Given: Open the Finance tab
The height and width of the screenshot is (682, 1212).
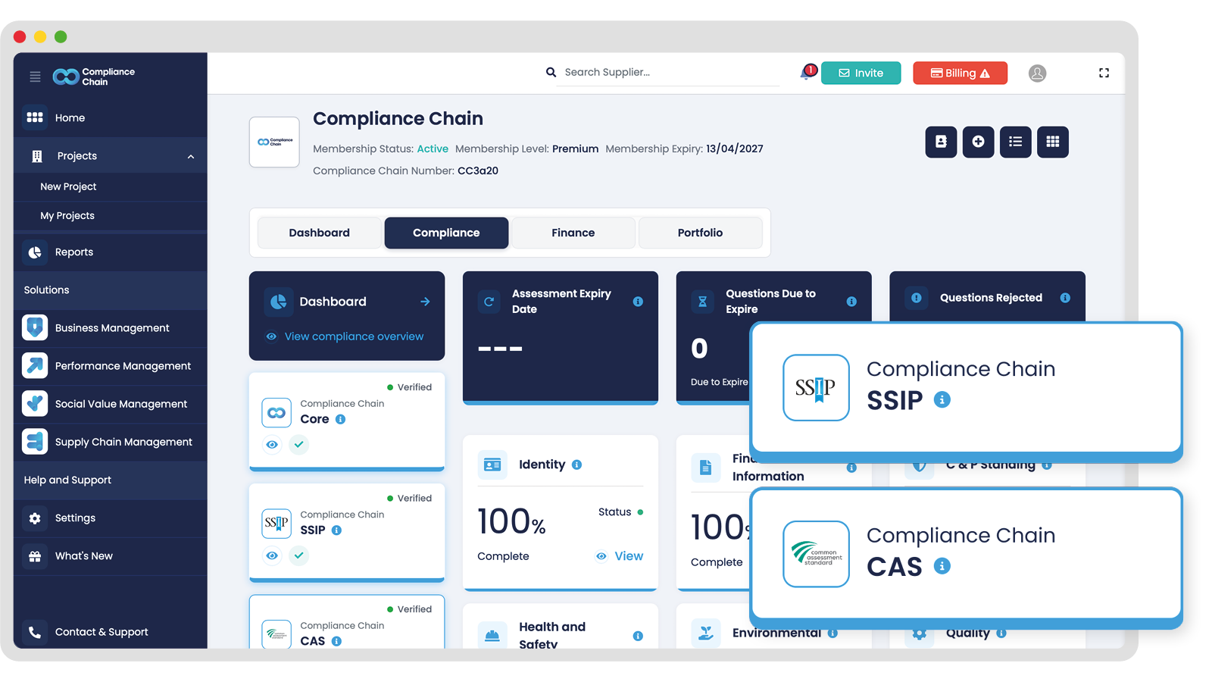Looking at the screenshot, I should tap(573, 233).
